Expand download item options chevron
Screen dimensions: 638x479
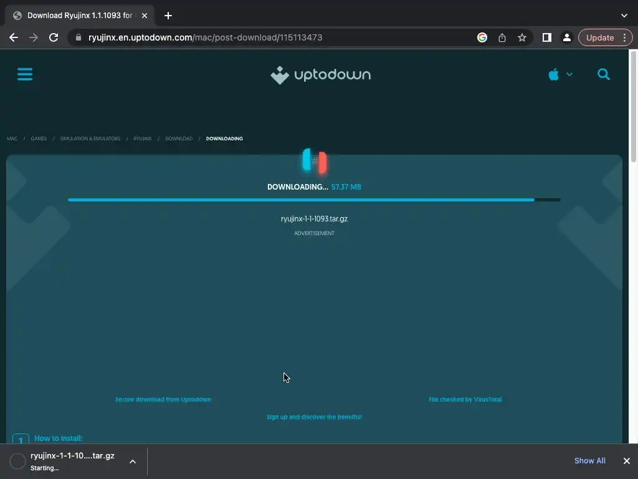[x=133, y=462]
